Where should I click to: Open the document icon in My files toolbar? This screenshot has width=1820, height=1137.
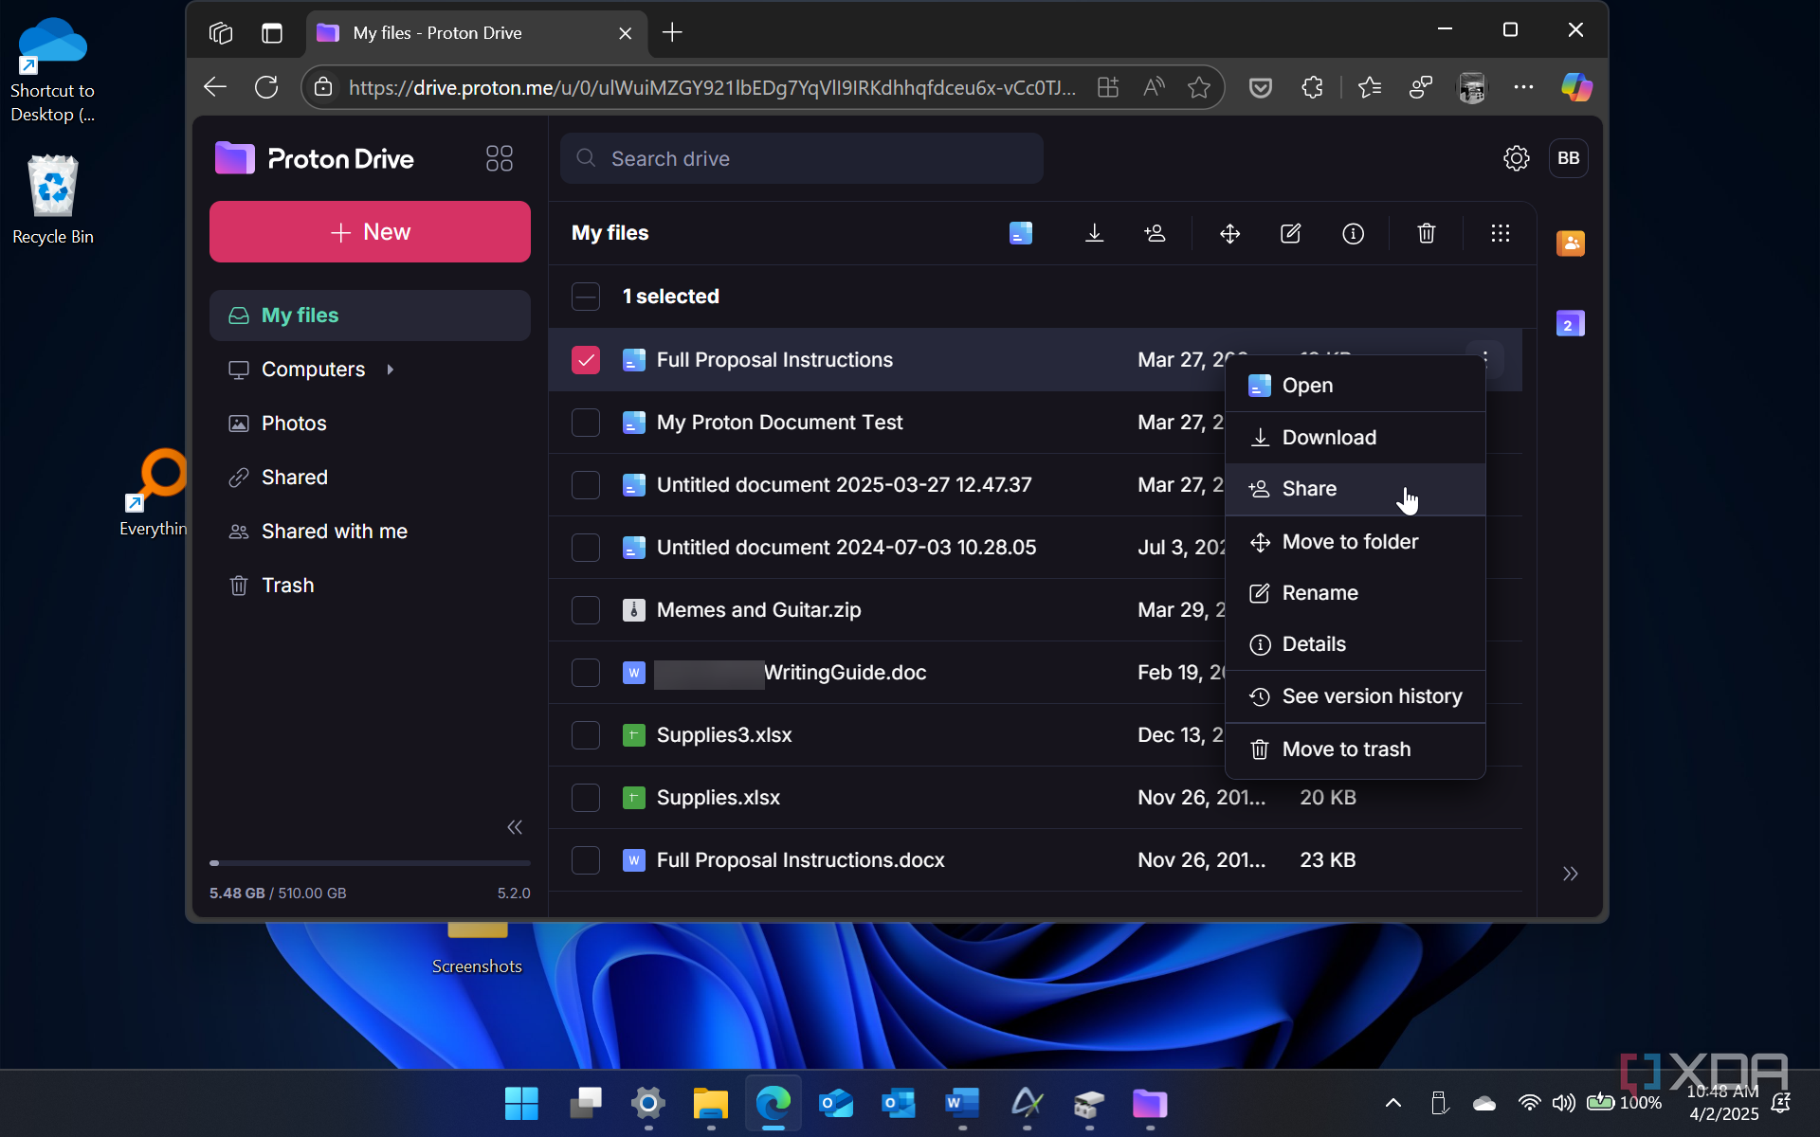point(1021,233)
